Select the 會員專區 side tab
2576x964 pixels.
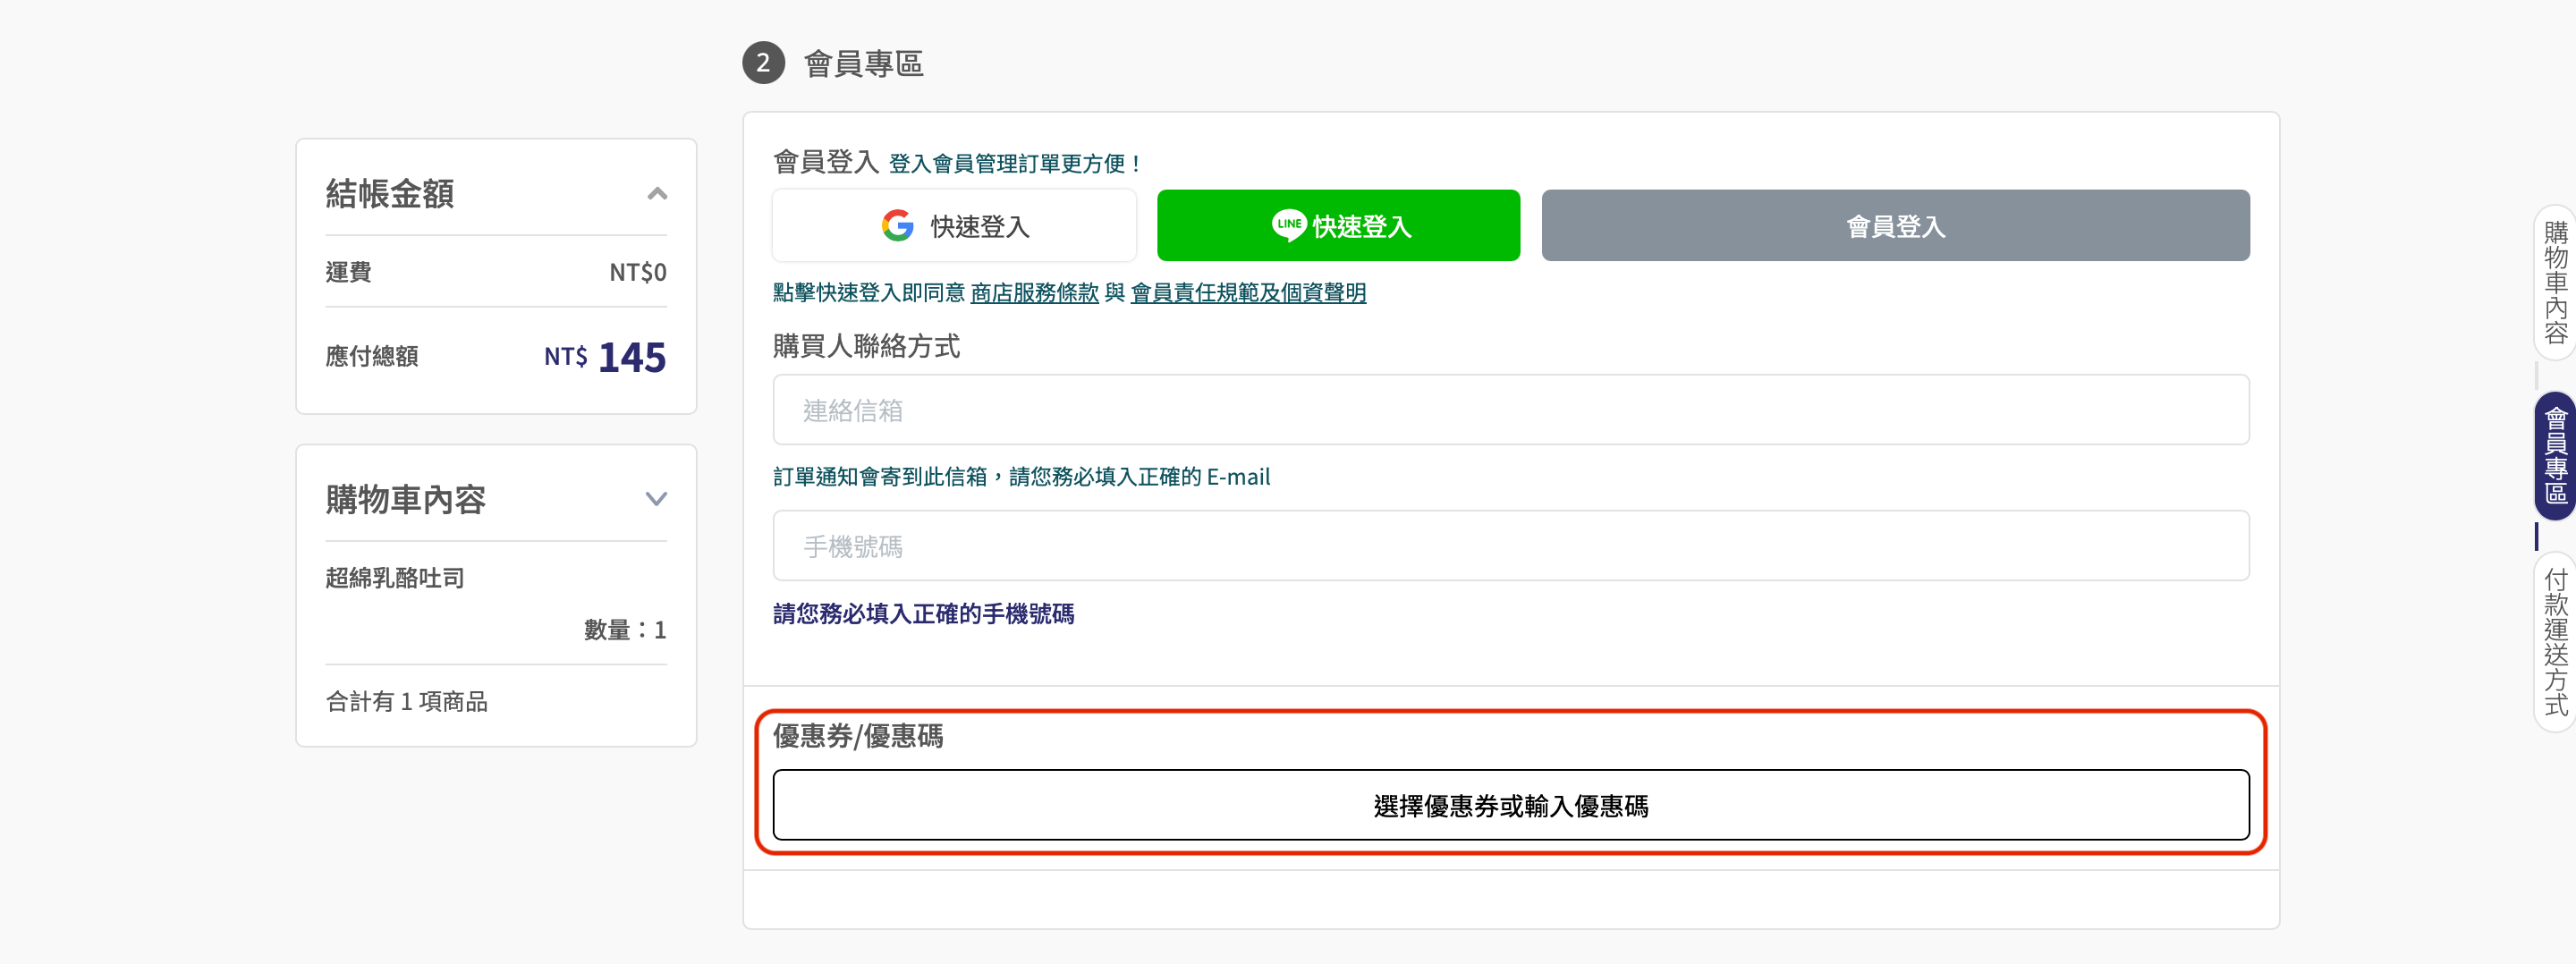point(2555,455)
